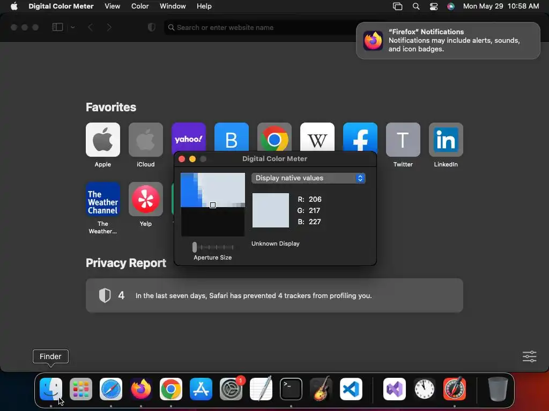Click the date and time in menu bar
This screenshot has height=411, width=549.
point(501,6)
